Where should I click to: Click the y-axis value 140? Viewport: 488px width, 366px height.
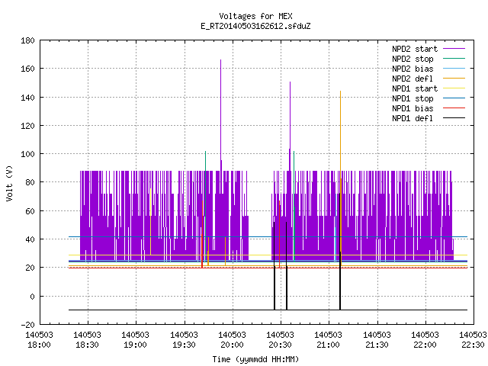point(27,98)
